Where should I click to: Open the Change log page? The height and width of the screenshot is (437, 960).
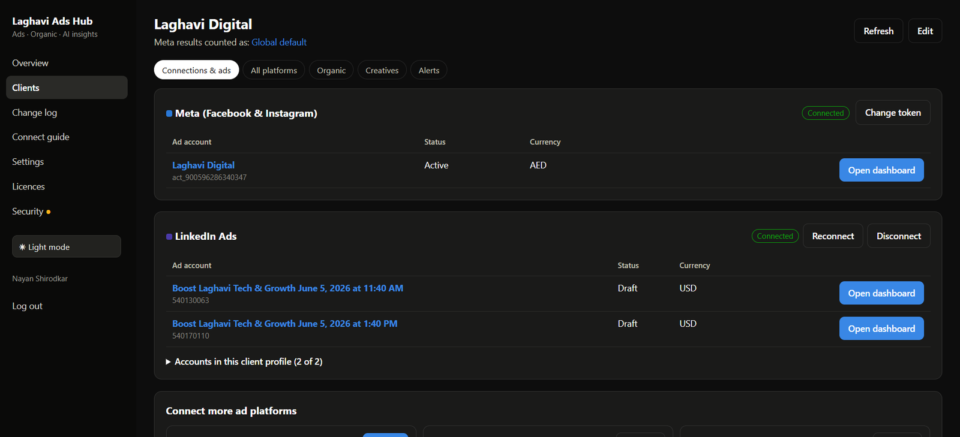tap(35, 113)
